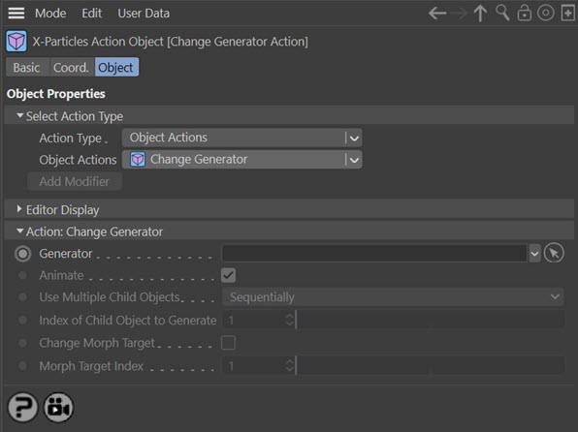578x432 pixels.
Task: Open help with the question mark icon
Action: 23,408
